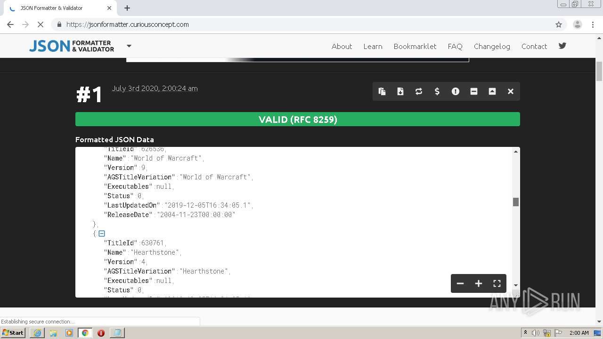
Task: Click the "World of Warcraft" Name value
Action: click(x=166, y=158)
